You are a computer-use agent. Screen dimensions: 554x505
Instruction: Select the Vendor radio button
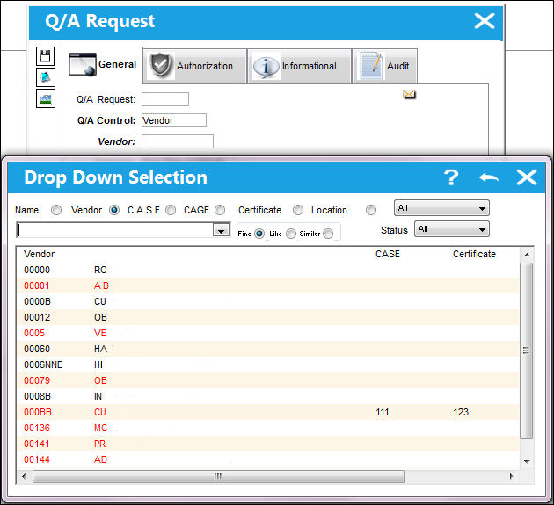[x=114, y=210]
